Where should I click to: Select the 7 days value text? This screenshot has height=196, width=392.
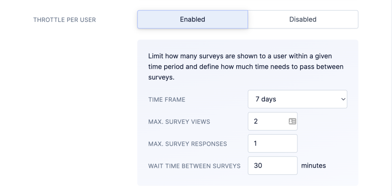point(266,99)
